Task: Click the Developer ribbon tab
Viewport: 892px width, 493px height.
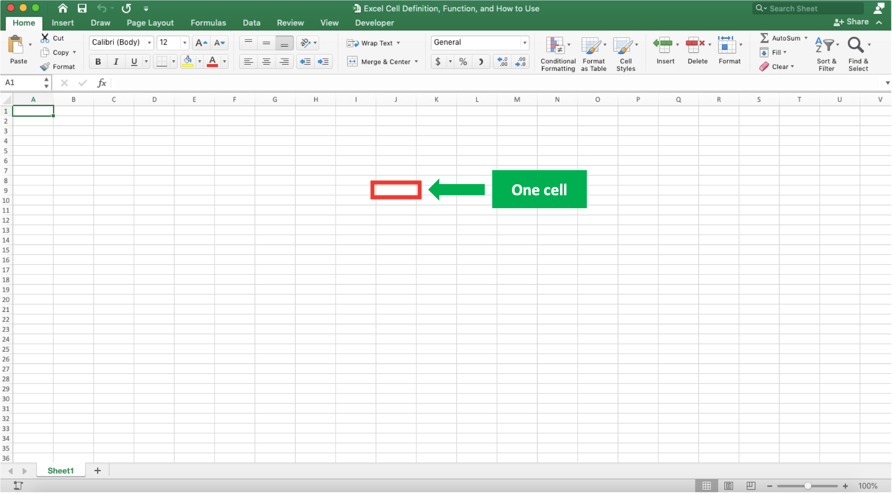Action: click(x=374, y=22)
